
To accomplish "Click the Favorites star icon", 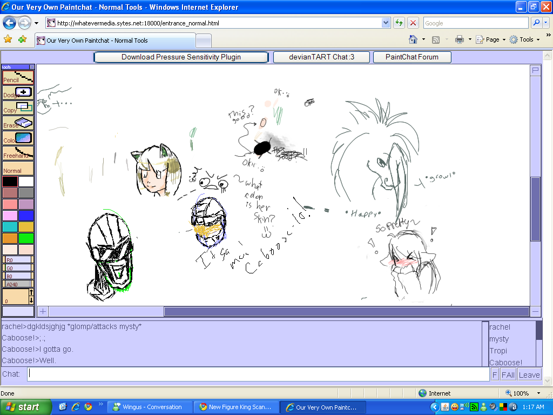I will (x=8, y=40).
